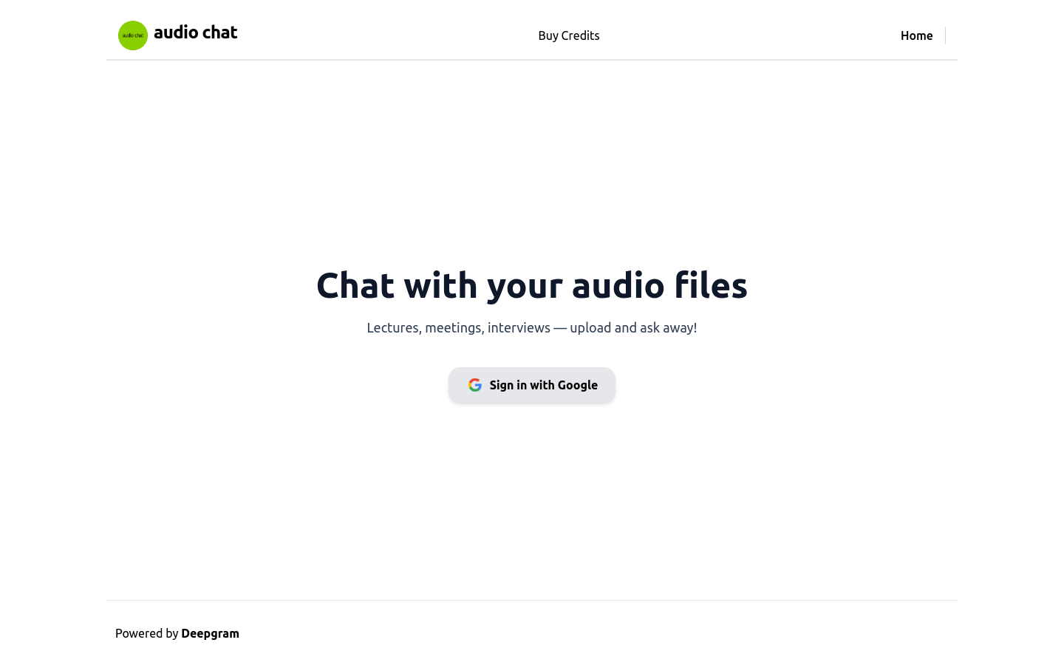Screen dimensions: 1064x665
Task: Click the Sign in with Google button
Action: pyautogui.click(x=532, y=385)
